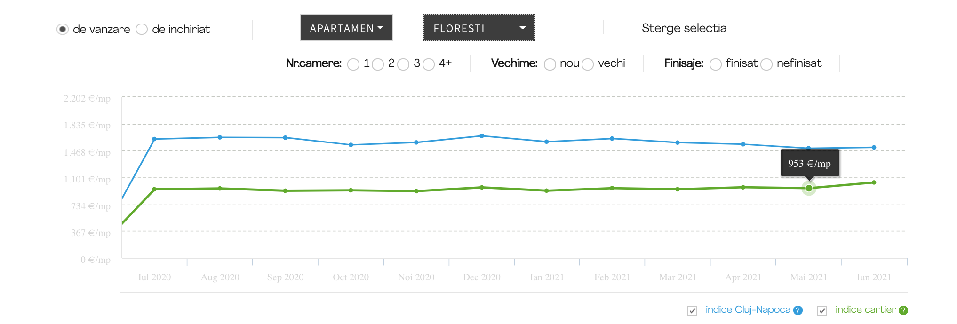
Task: Click the blue Dec 2020 data point
Action: click(482, 136)
